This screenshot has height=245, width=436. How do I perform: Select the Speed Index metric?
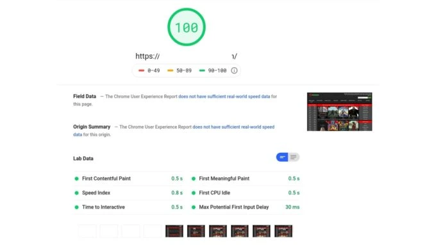(128, 193)
